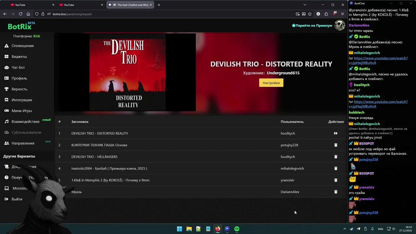The width and height of the screenshot is (416, 234).
Task: Click bubblech username in AxelChat
Action: 357,112
